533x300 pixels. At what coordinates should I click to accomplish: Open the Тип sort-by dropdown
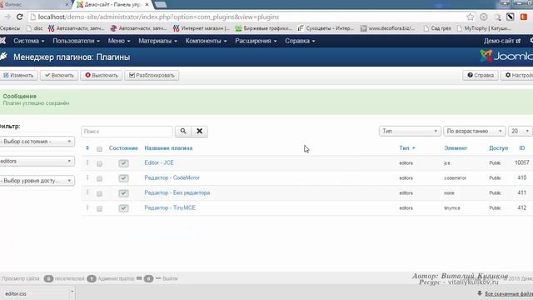coord(410,131)
